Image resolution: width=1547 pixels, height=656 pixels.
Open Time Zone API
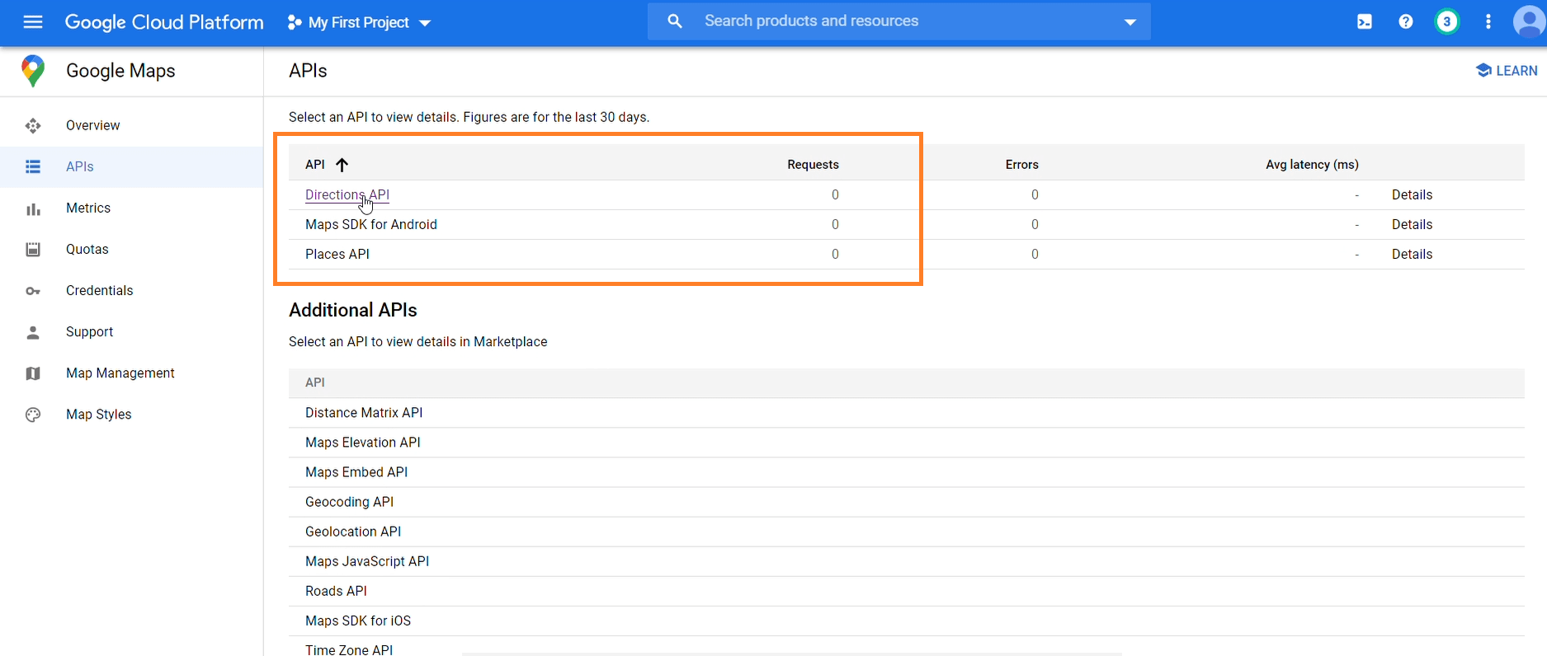(349, 649)
